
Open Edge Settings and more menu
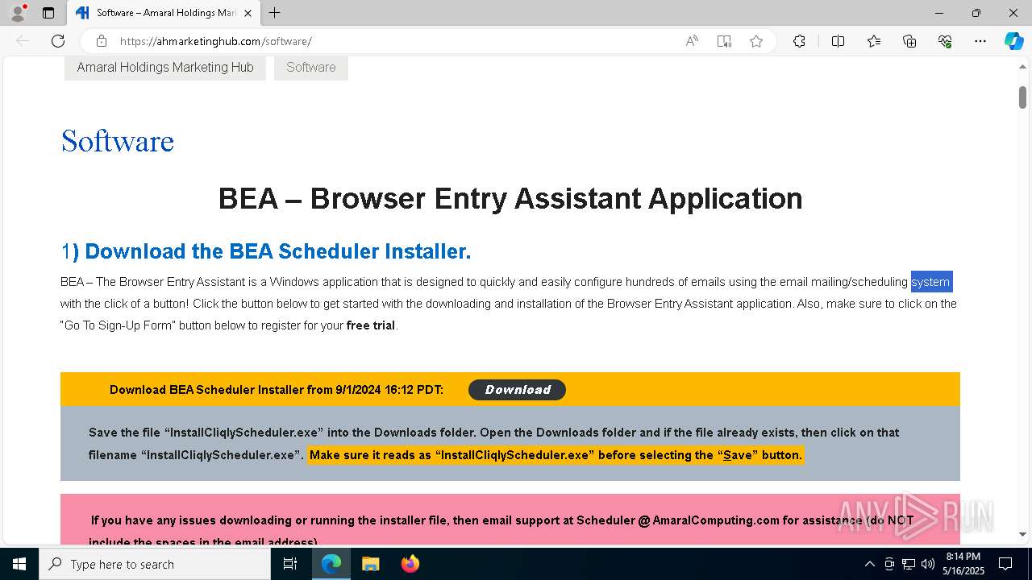pyautogui.click(x=980, y=41)
